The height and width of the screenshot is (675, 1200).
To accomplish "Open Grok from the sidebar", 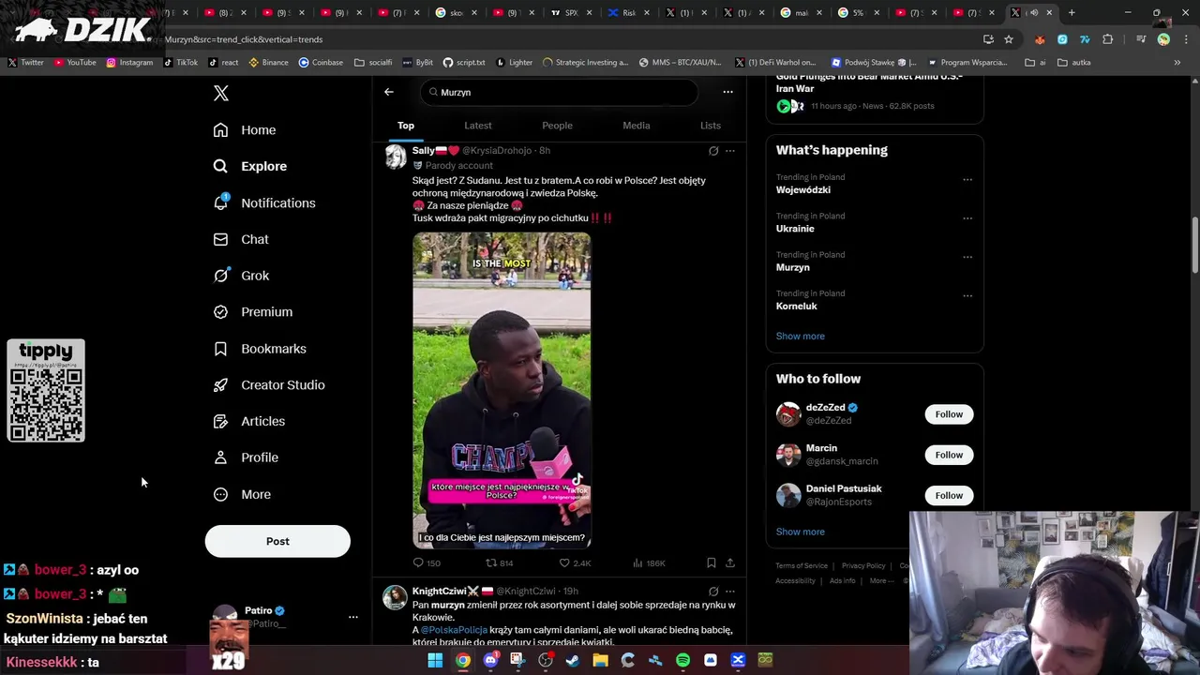I will coord(241,276).
